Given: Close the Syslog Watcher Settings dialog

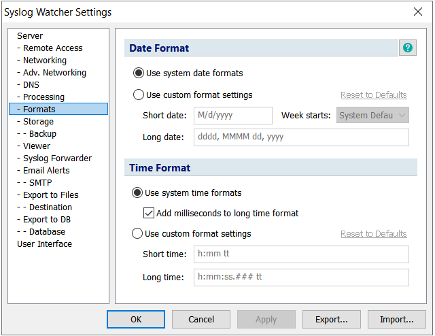Looking at the screenshot, I should click(418, 12).
